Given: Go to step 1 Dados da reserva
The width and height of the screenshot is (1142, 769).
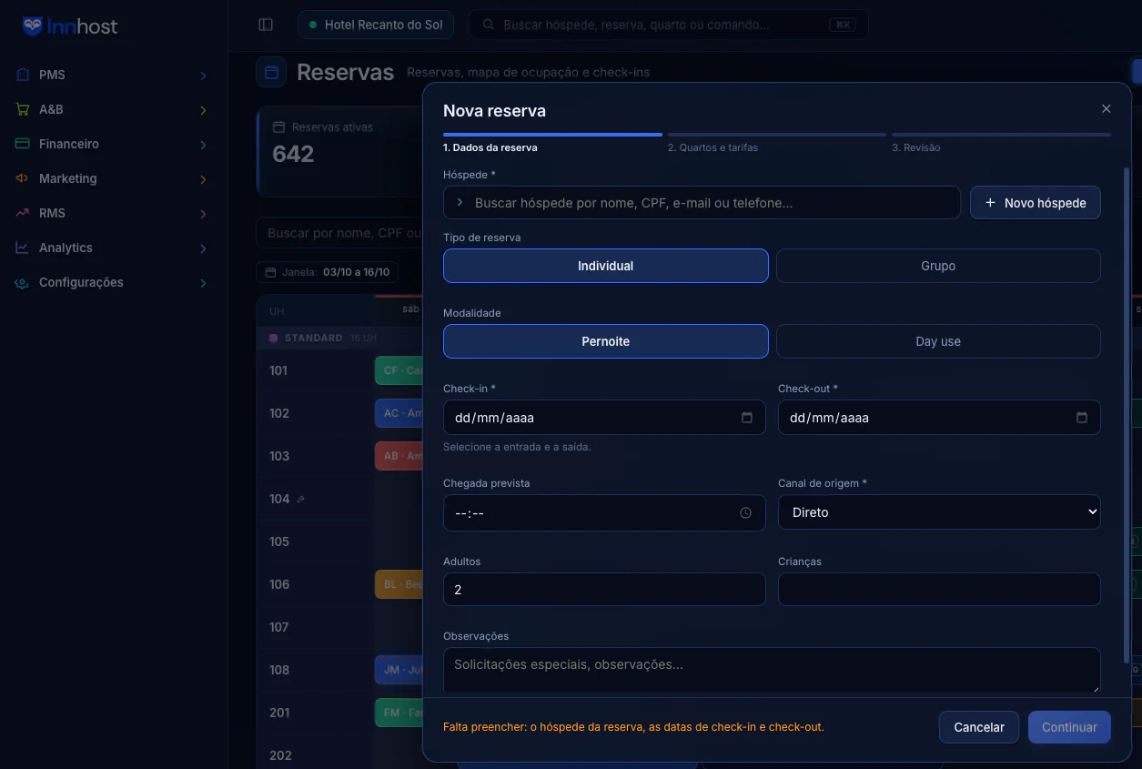Looking at the screenshot, I should click(x=552, y=143).
